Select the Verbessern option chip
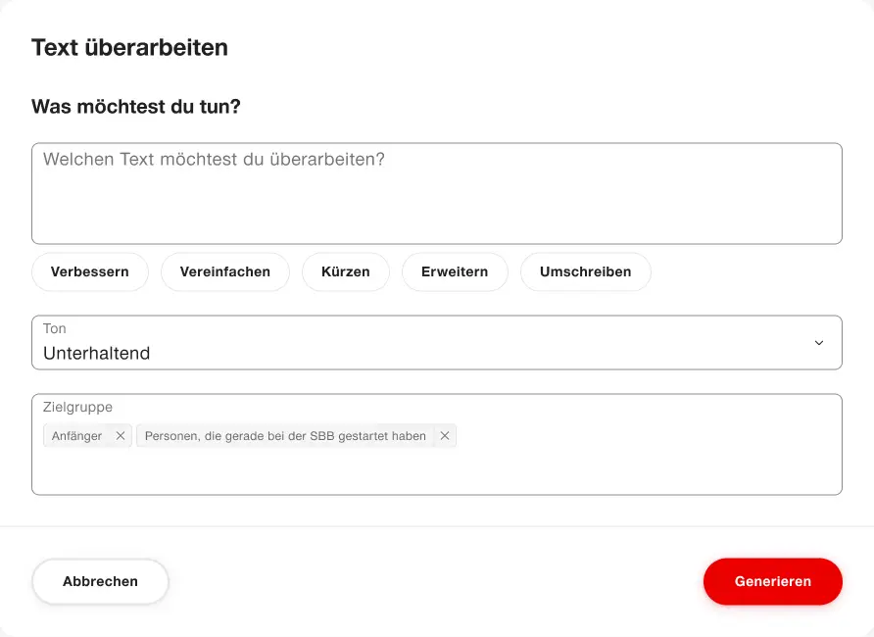The width and height of the screenshot is (874, 637). [89, 271]
